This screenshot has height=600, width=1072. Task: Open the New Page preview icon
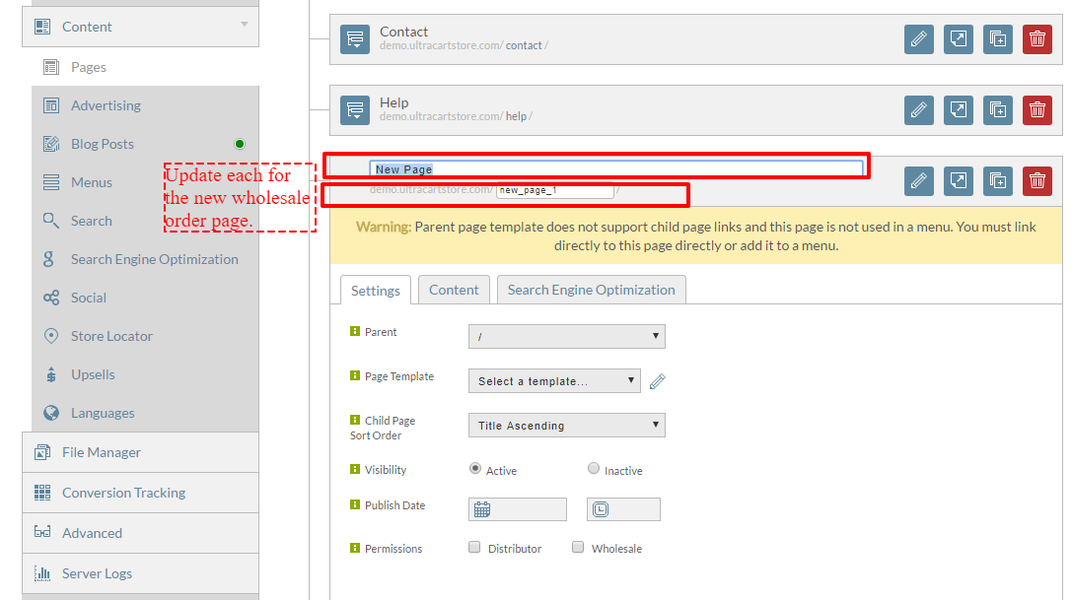[958, 181]
